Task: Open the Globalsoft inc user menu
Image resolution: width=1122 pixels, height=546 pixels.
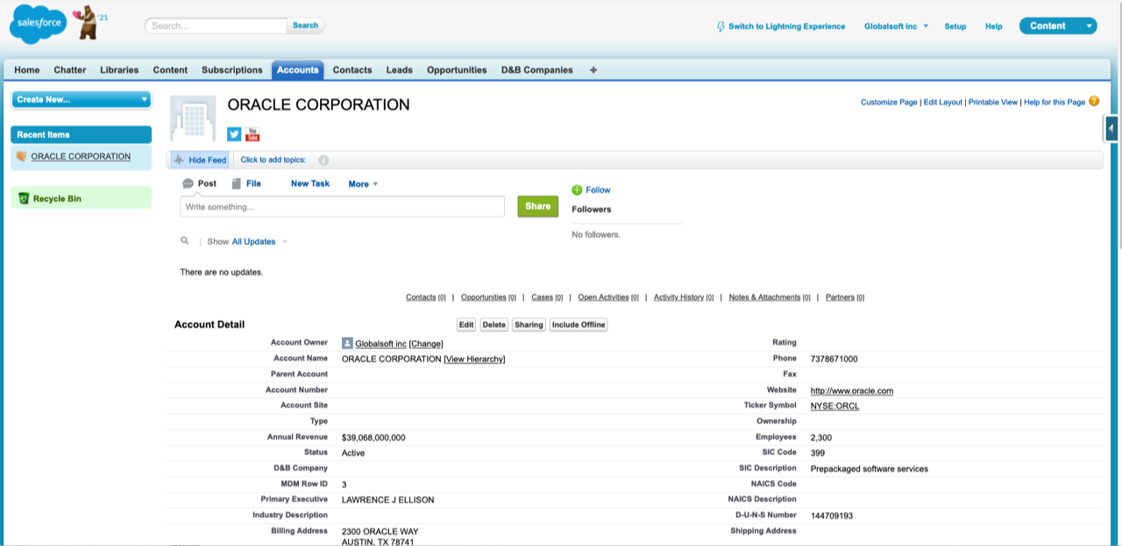Action: coord(896,26)
